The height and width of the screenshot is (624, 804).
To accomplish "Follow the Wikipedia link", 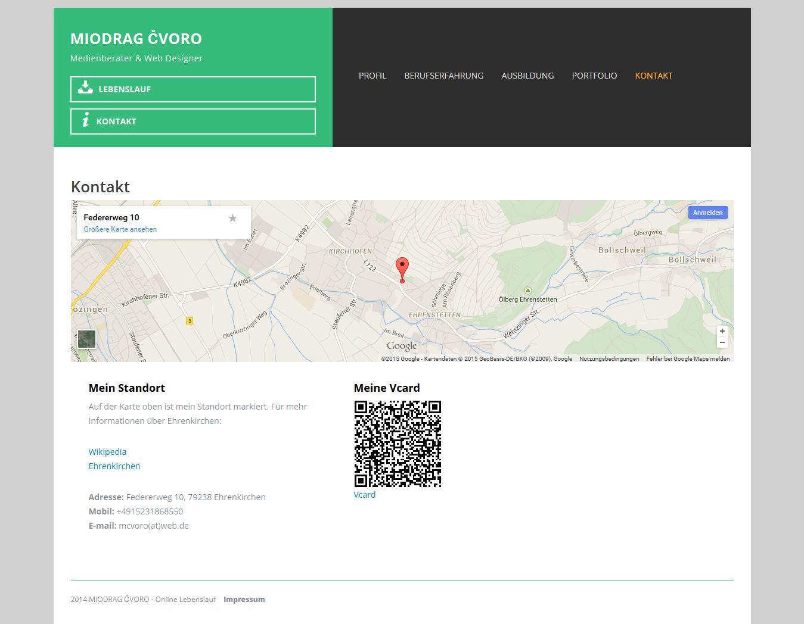I will [x=107, y=452].
